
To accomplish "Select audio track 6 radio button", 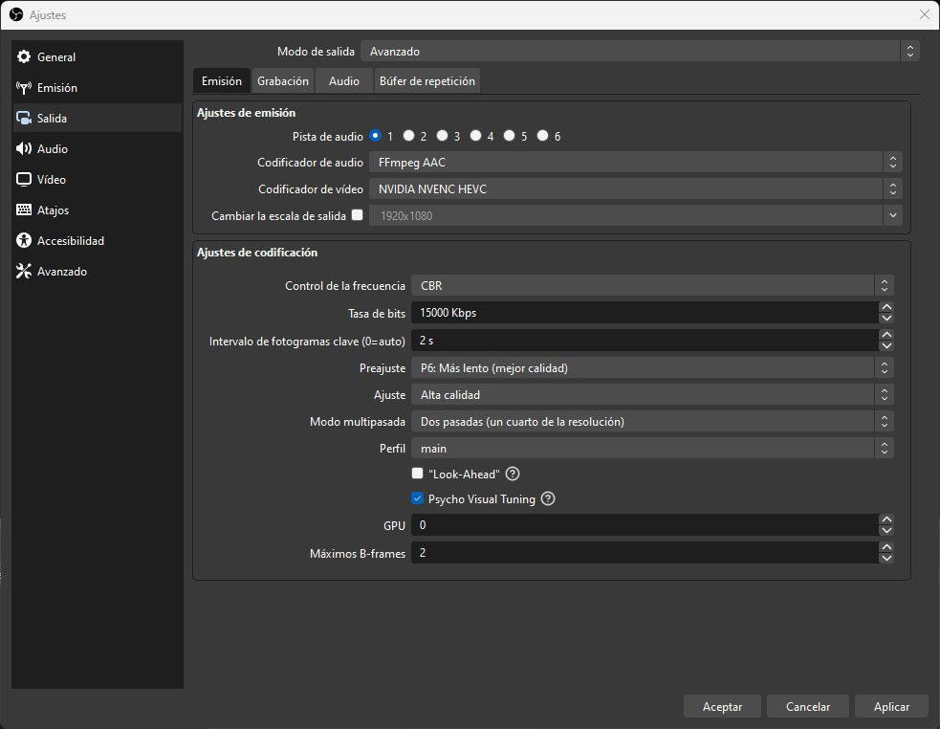I will tap(542, 136).
